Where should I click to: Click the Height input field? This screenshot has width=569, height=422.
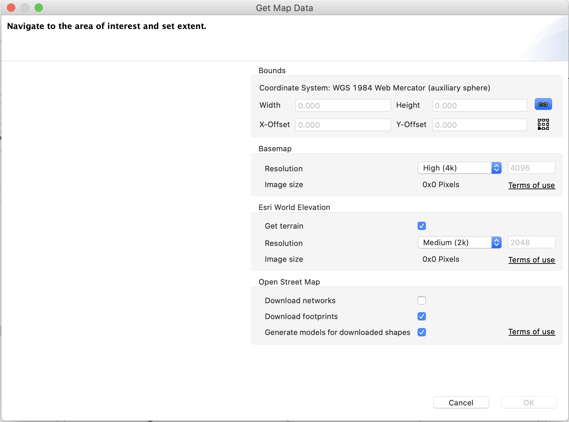pos(479,106)
